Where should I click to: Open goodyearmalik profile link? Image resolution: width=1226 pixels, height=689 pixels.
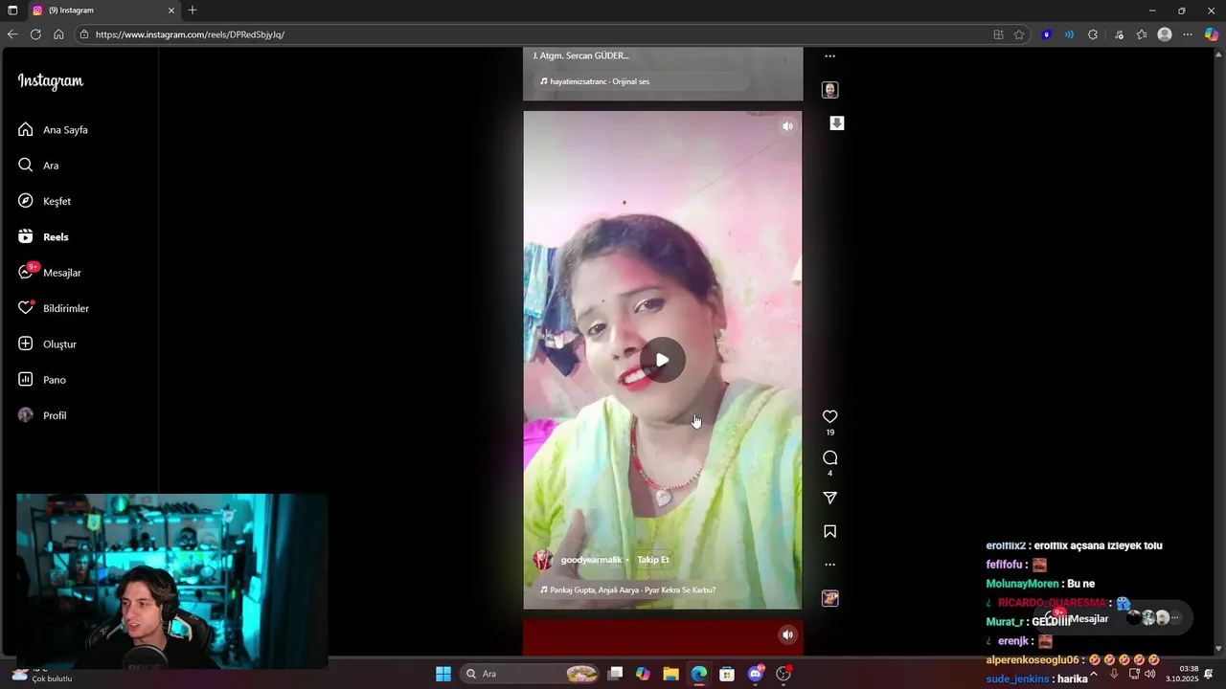(x=591, y=560)
